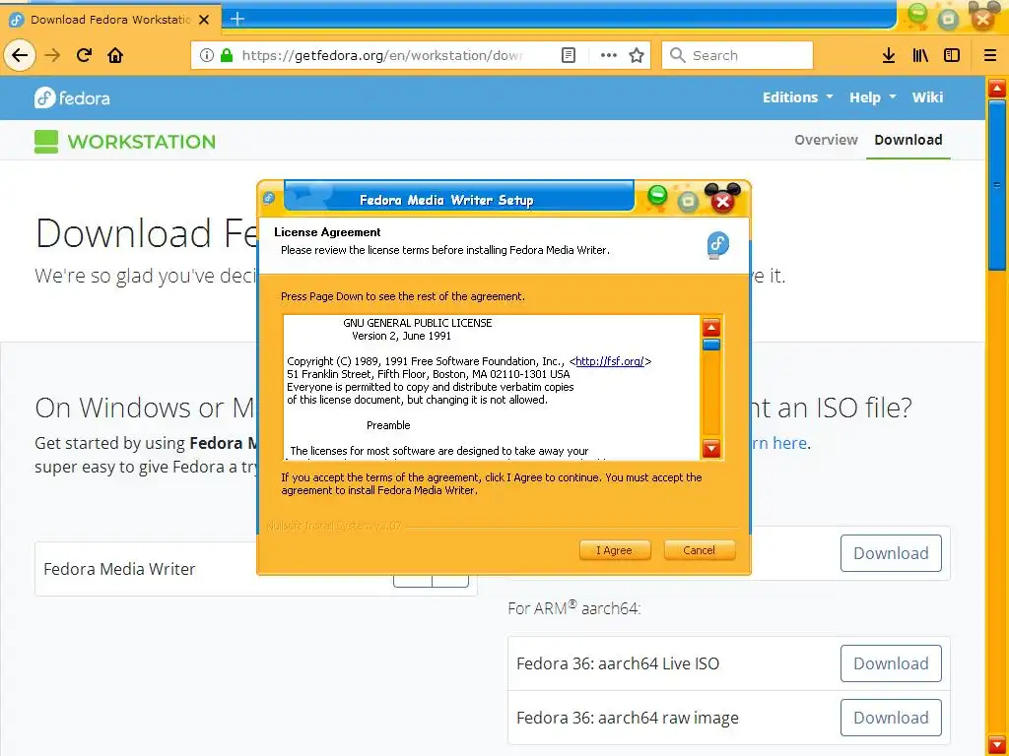Toggle reader view icon in address bar
The width and height of the screenshot is (1009, 756).
tap(569, 55)
